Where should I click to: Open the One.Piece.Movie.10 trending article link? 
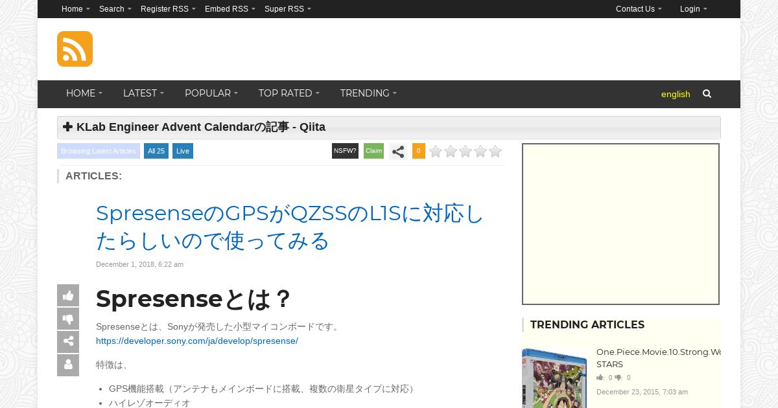658,358
